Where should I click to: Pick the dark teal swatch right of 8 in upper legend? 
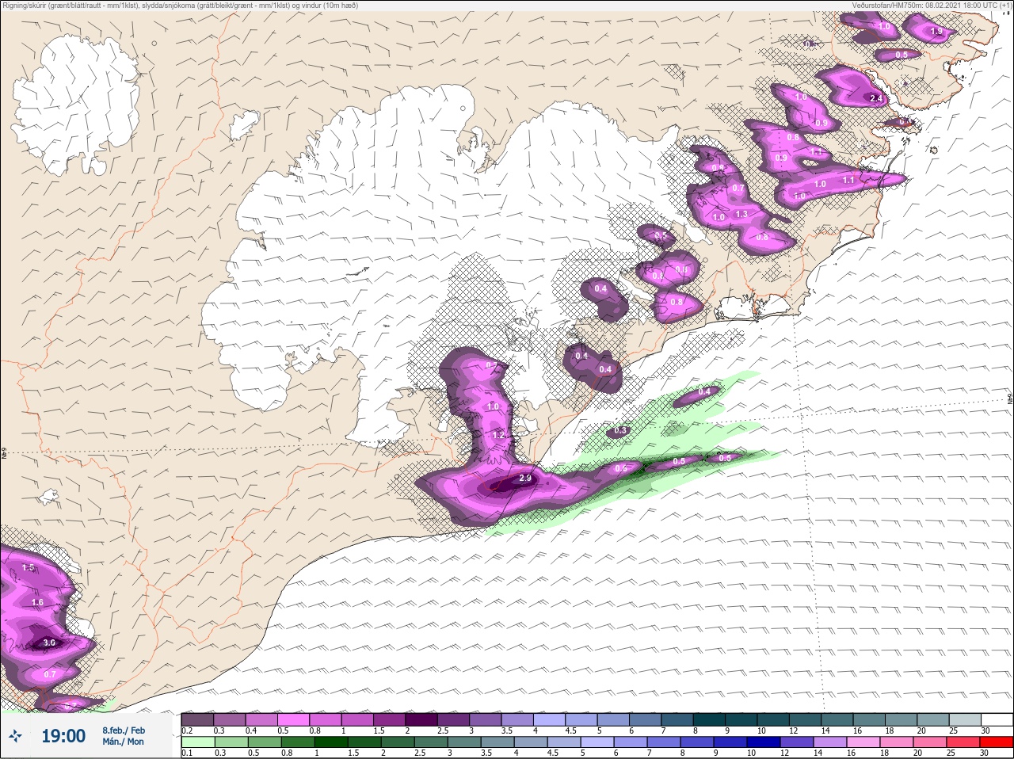(x=709, y=719)
